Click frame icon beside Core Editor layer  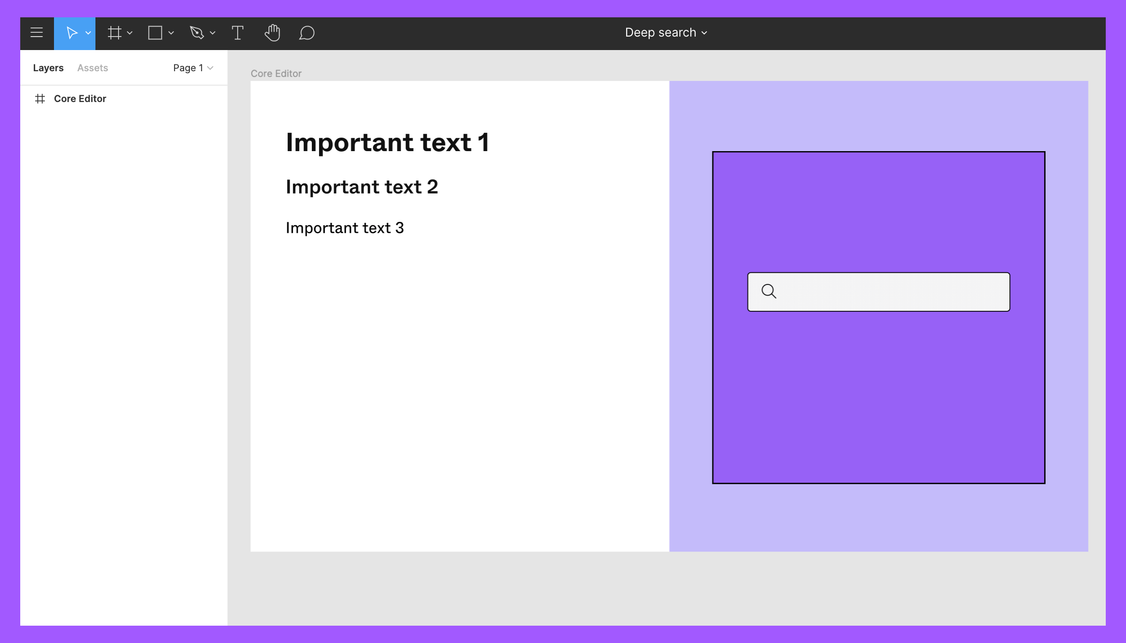[x=40, y=99]
